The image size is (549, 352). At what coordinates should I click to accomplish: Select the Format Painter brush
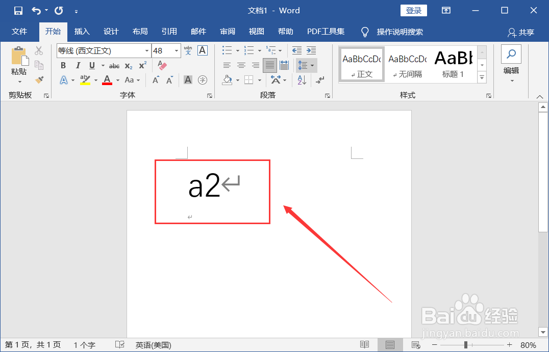click(39, 80)
